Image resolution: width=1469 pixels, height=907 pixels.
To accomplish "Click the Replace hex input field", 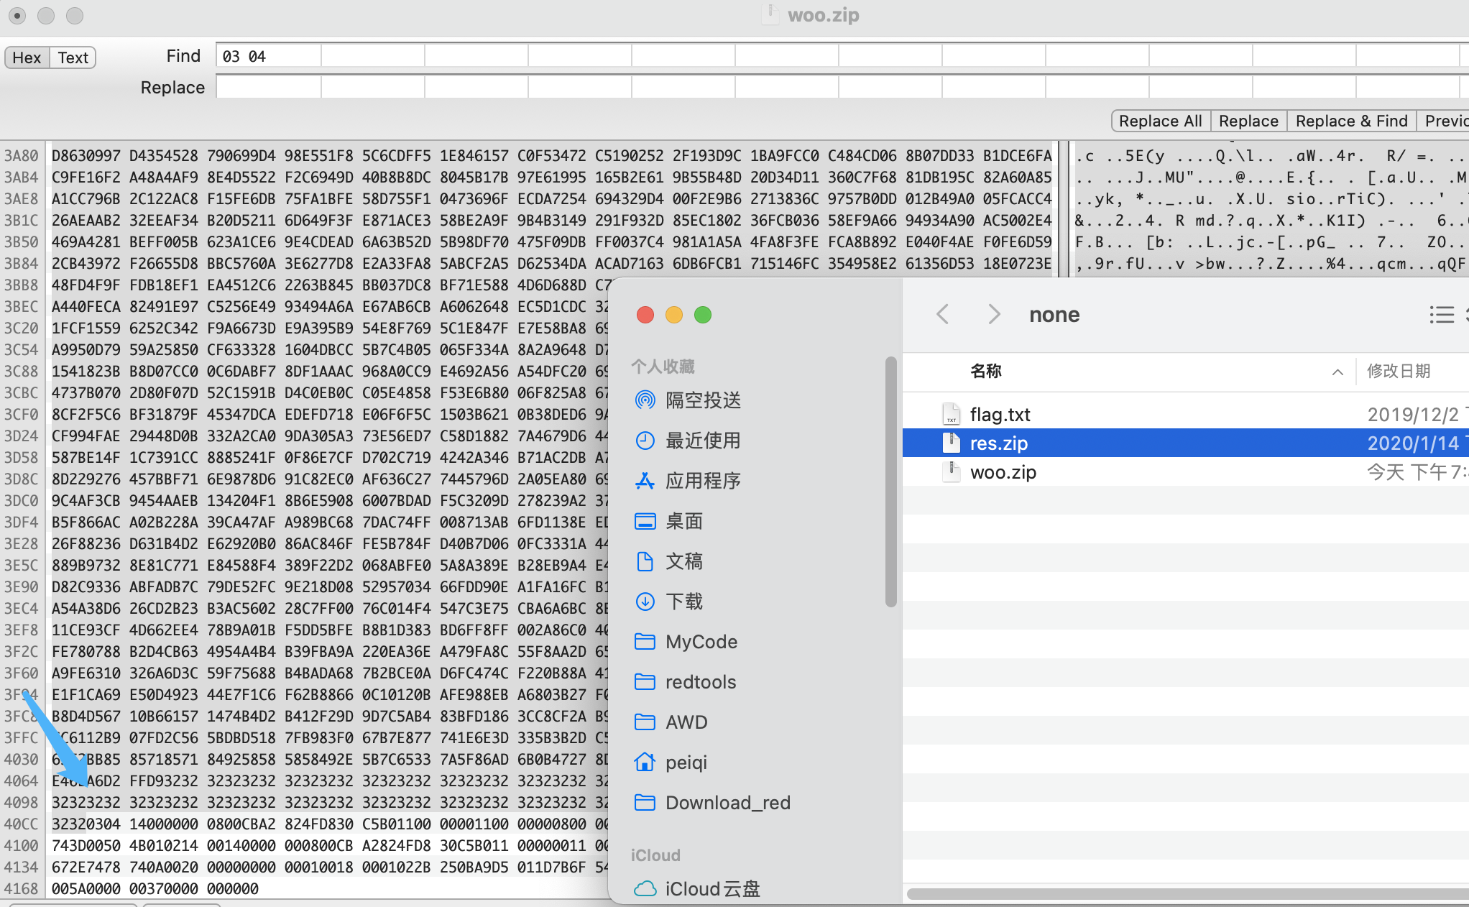I will [x=842, y=87].
